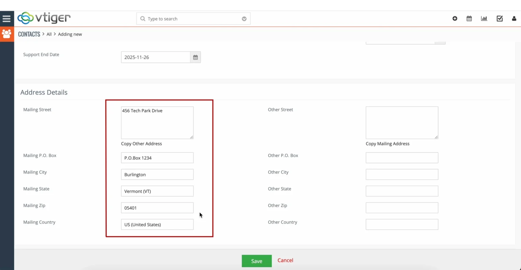Image resolution: width=521 pixels, height=270 pixels.
Task: Select the Mailing Zip field showing 05401
Action: tap(157, 207)
